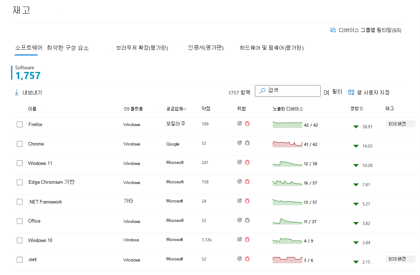
Task: Sort by 영향 column header
Action: (x=357, y=109)
